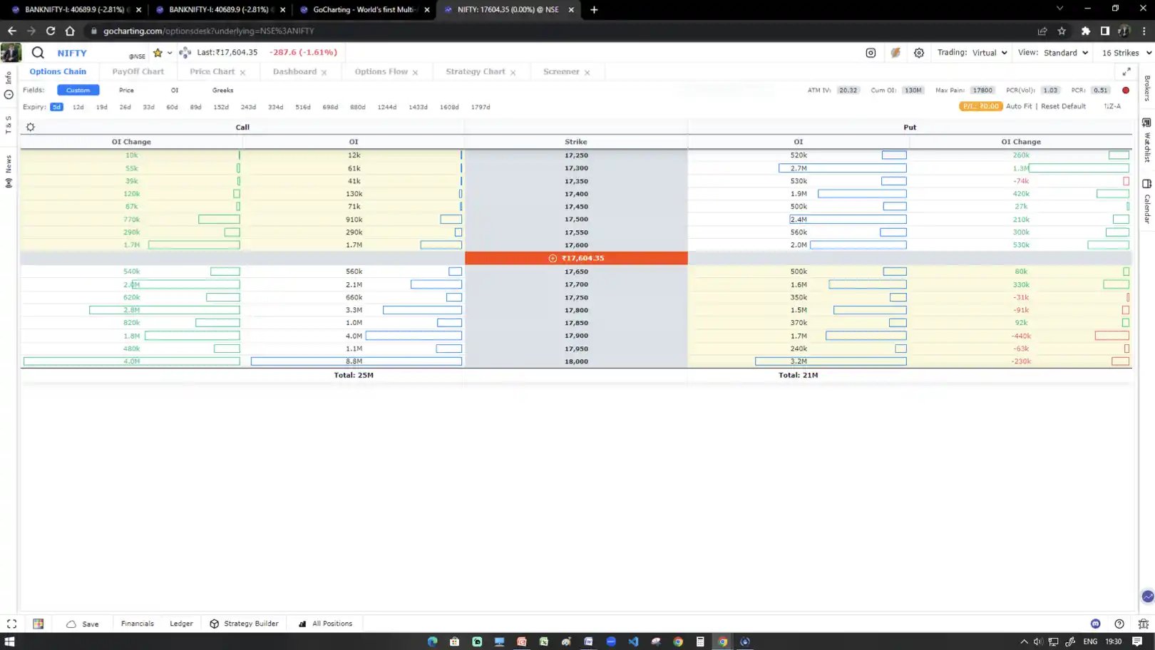
Task: Open the 16 Strikes dropdown
Action: [x=1124, y=53]
